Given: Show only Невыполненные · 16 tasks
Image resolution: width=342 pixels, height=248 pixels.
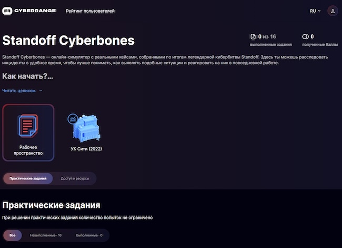Looking at the screenshot, I should [46, 235].
